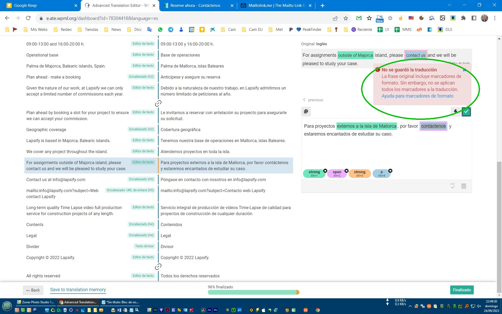The image size is (502, 314).
Task: Open the Google Translate bookmark icon
Action: (150, 30)
